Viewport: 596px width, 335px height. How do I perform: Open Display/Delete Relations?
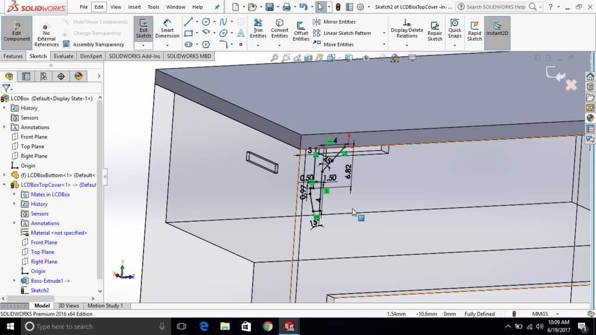[x=407, y=28]
